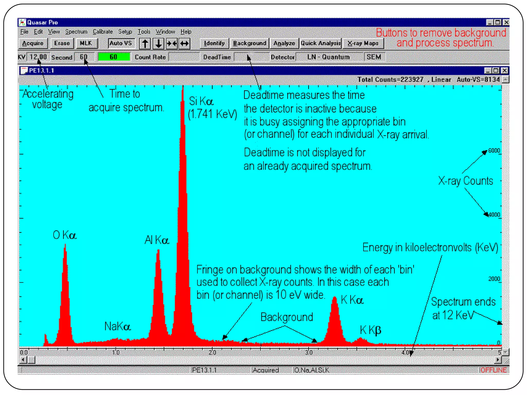Click the up arrow vertical scale button
The width and height of the screenshot is (527, 395).
[x=145, y=43]
